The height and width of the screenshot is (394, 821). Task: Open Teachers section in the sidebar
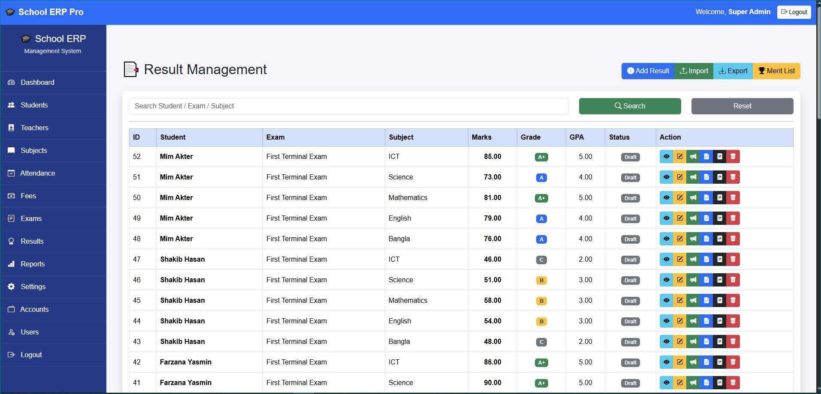tap(53, 128)
